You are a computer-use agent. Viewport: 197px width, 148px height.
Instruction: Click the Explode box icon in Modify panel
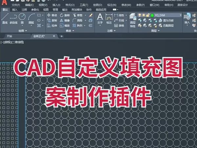tap(91, 20)
